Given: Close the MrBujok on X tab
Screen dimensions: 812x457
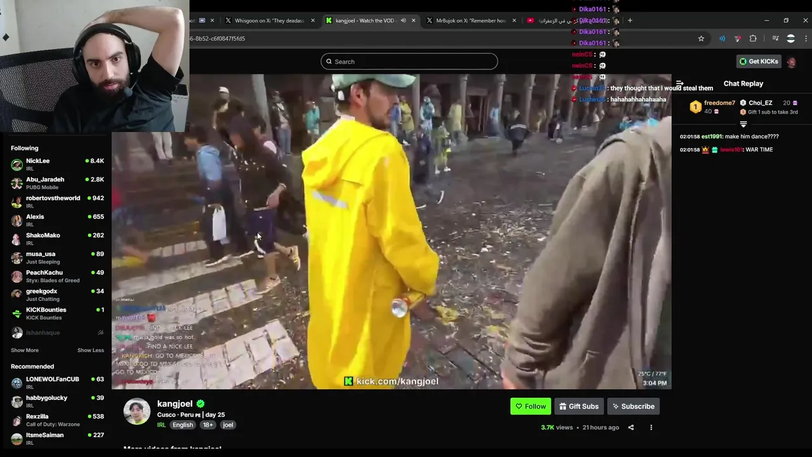Looking at the screenshot, I should coord(514,20).
